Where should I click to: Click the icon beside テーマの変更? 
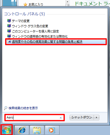coord(9,21)
